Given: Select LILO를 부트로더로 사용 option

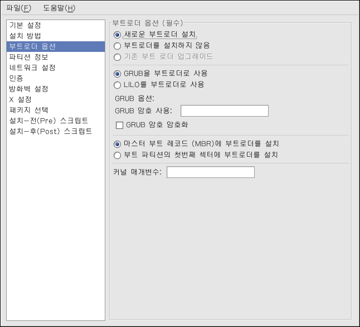Looking at the screenshot, I should [x=117, y=85].
